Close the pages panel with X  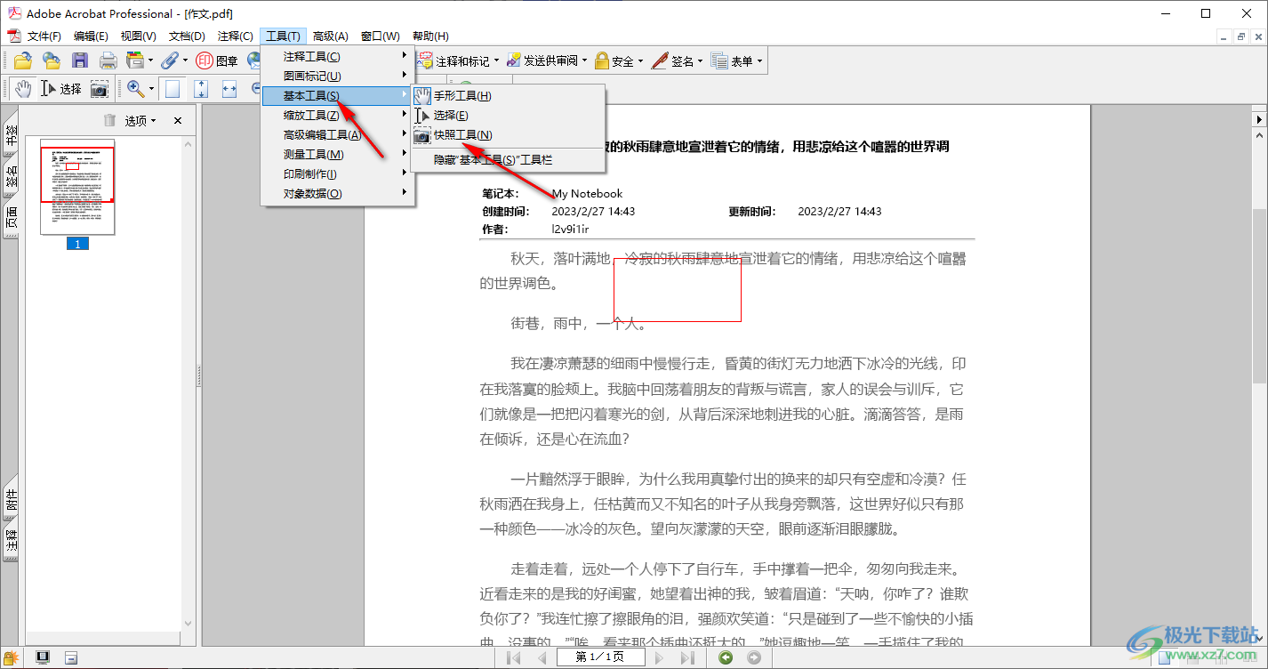(x=178, y=120)
